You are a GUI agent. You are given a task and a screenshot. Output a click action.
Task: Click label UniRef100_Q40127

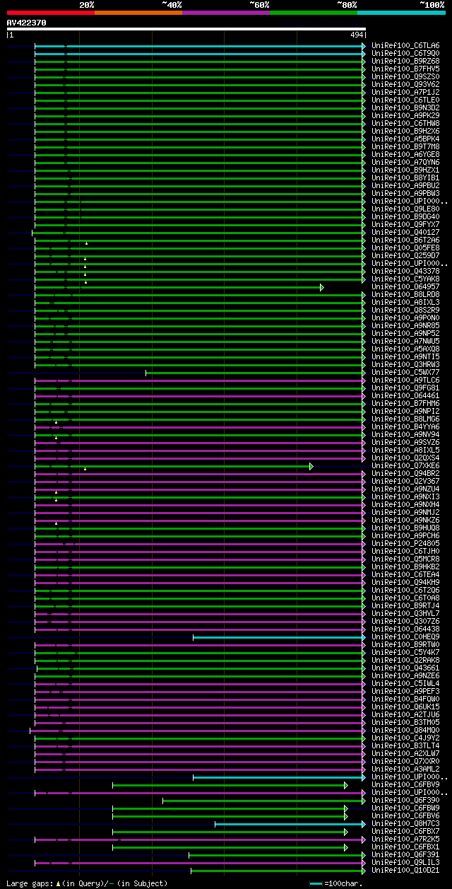[x=405, y=233]
